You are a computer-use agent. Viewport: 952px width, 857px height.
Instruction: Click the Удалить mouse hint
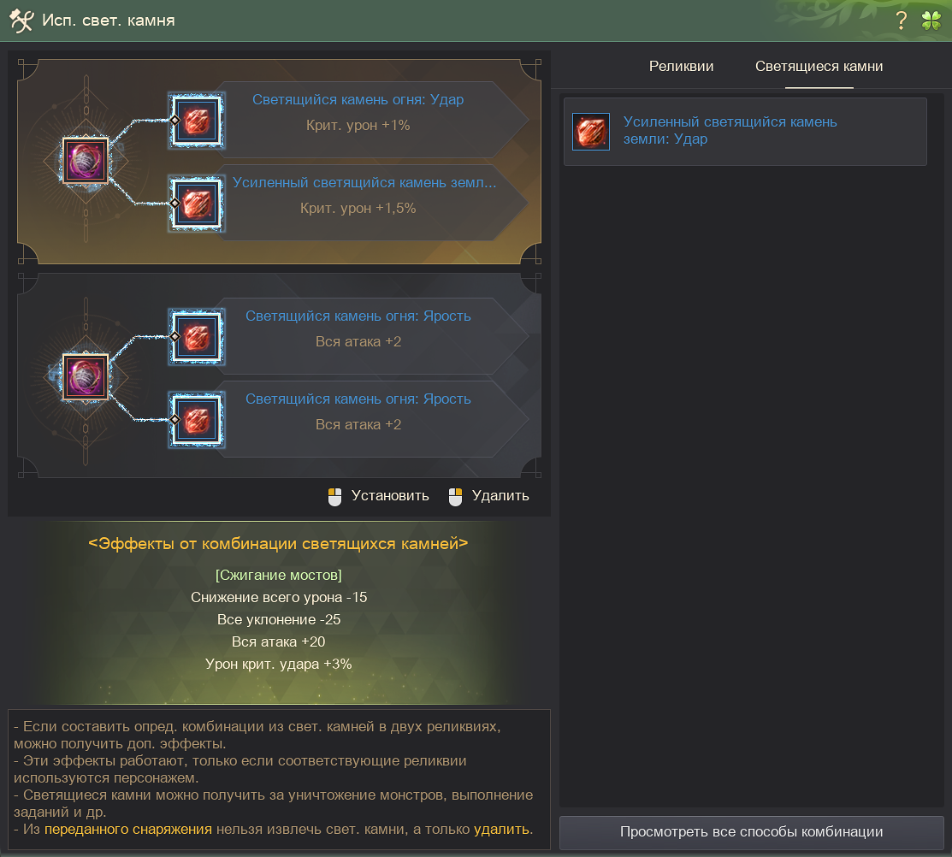click(x=488, y=496)
